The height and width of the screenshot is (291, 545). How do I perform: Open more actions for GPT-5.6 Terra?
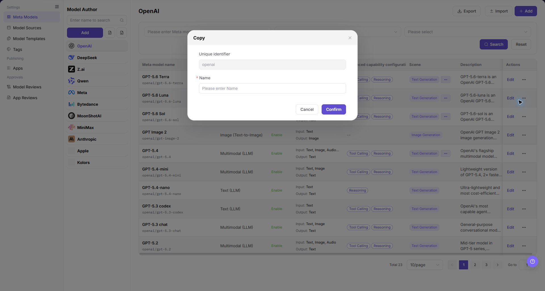point(524,80)
